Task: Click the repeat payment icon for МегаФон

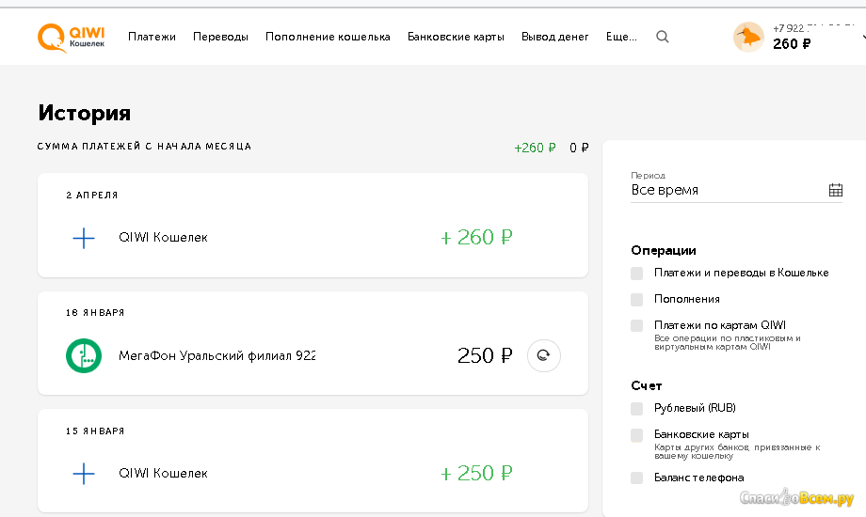Action: [x=543, y=355]
